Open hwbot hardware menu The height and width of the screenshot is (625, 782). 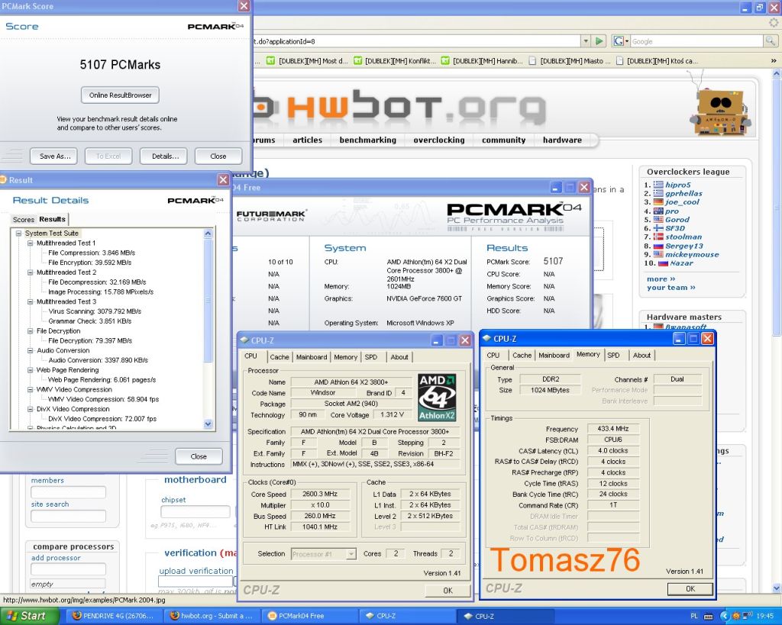click(x=562, y=140)
